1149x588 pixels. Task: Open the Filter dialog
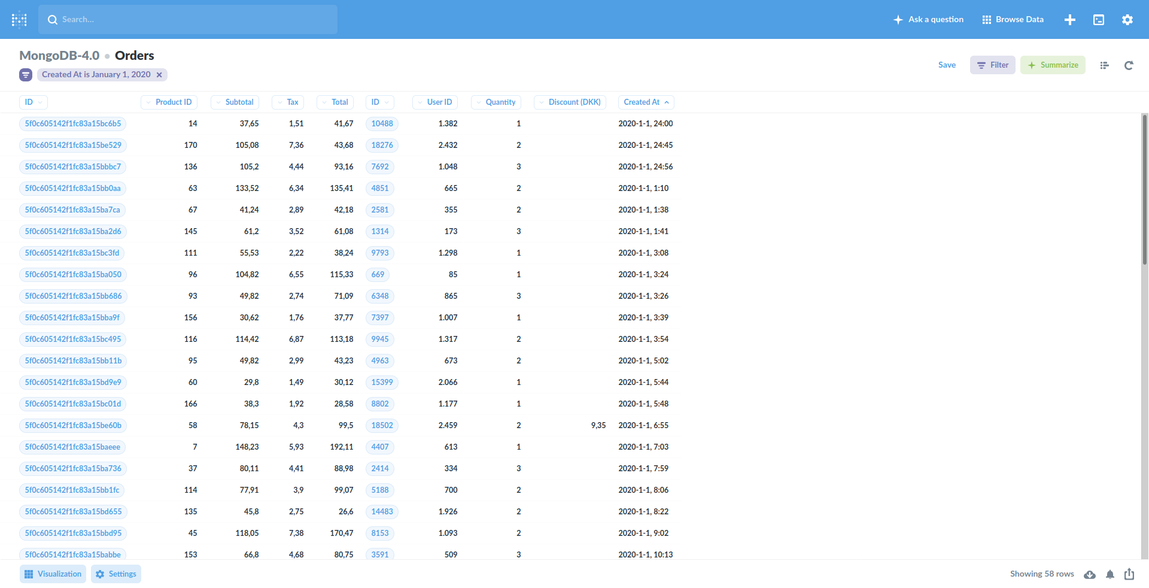tap(992, 65)
